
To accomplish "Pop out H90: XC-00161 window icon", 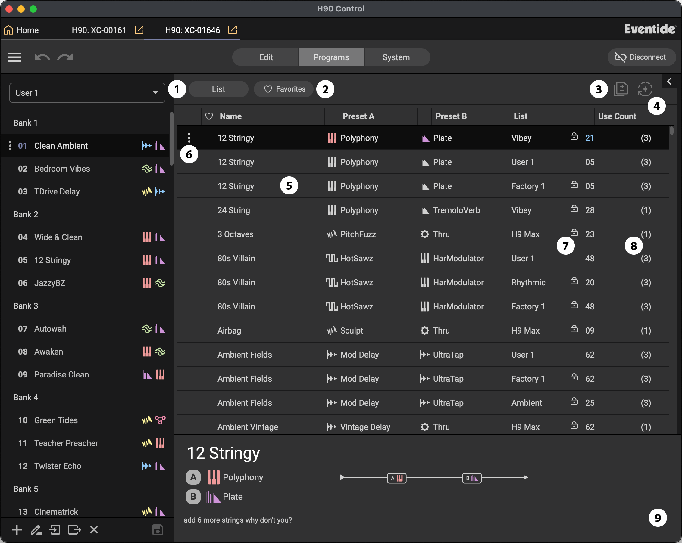I will click(x=139, y=30).
